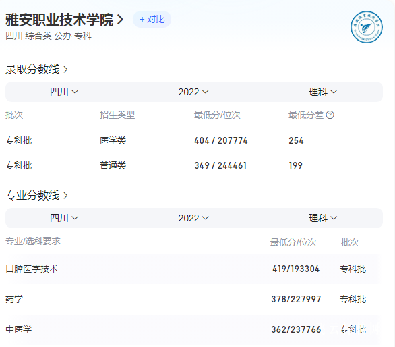Viewport: 395px width, 347px height.
Task: Open the 雅安职业技术学院 college page title
Action: coord(65,20)
